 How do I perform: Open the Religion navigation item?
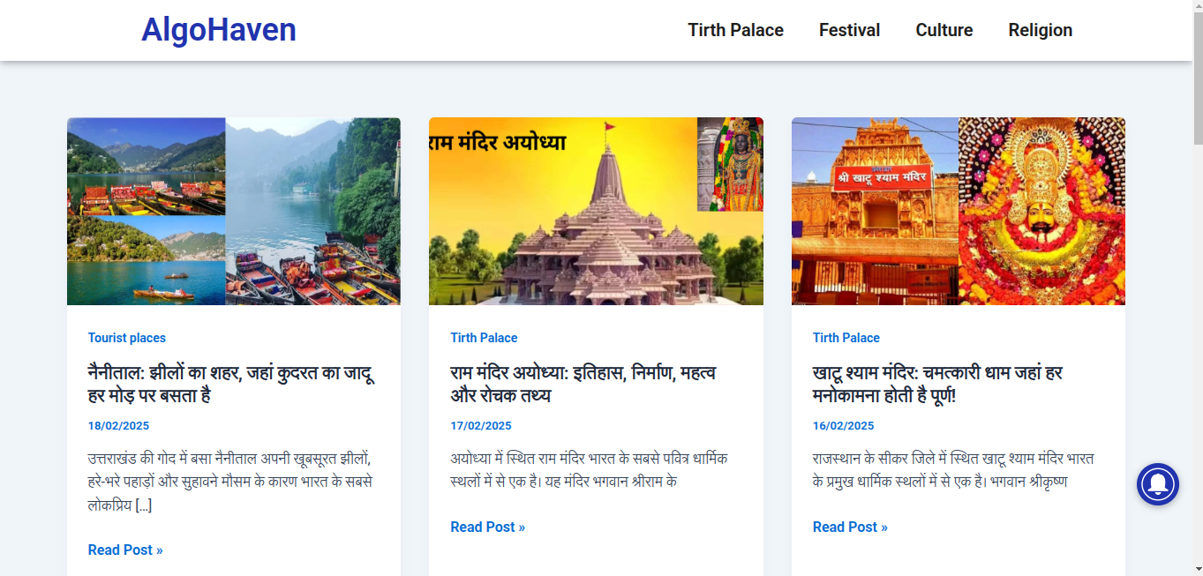(x=1040, y=30)
